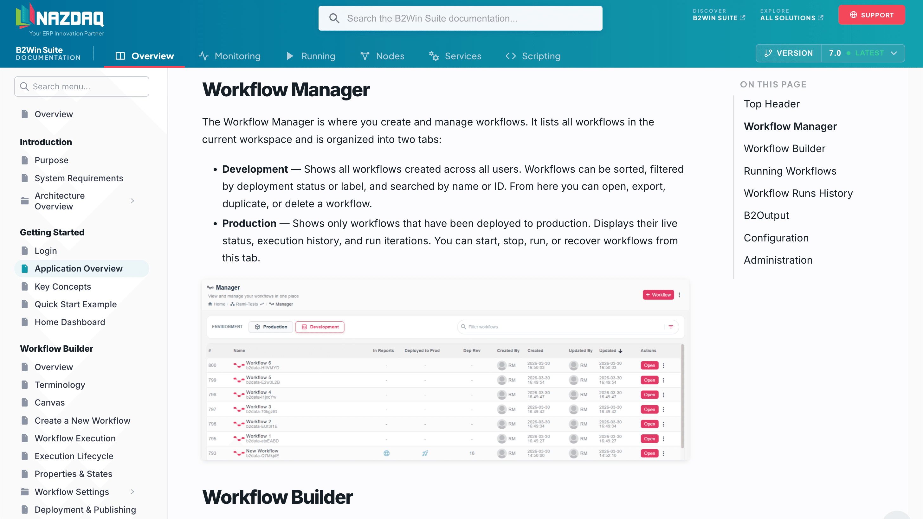Click the NAZDAQ logo
This screenshot has width=923, height=519.
[x=60, y=20]
